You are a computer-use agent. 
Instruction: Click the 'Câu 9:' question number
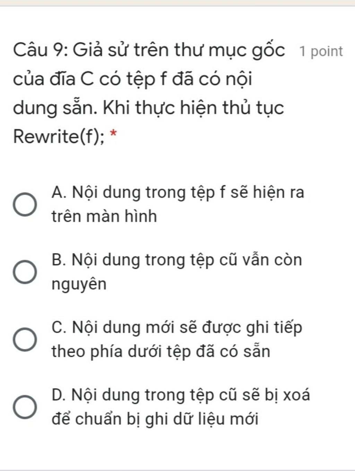pos(40,50)
